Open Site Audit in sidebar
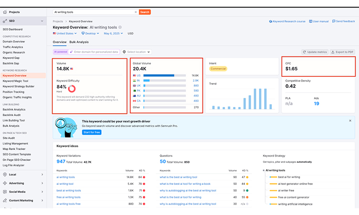 9,138
